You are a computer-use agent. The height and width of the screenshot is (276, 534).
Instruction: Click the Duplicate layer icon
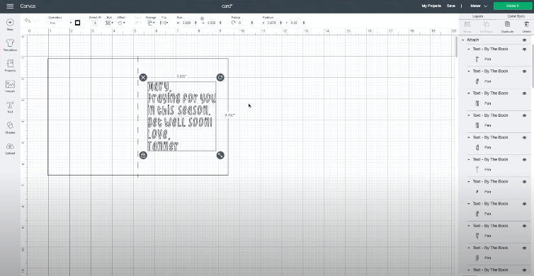point(507,24)
